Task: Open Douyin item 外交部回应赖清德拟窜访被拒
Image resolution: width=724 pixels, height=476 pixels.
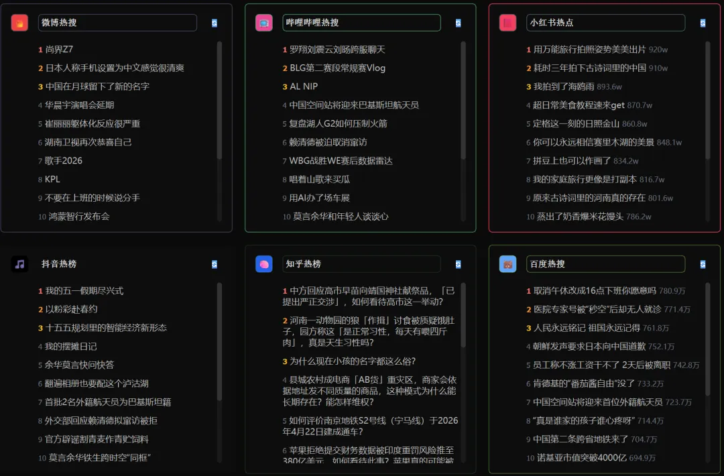Action: tap(101, 420)
